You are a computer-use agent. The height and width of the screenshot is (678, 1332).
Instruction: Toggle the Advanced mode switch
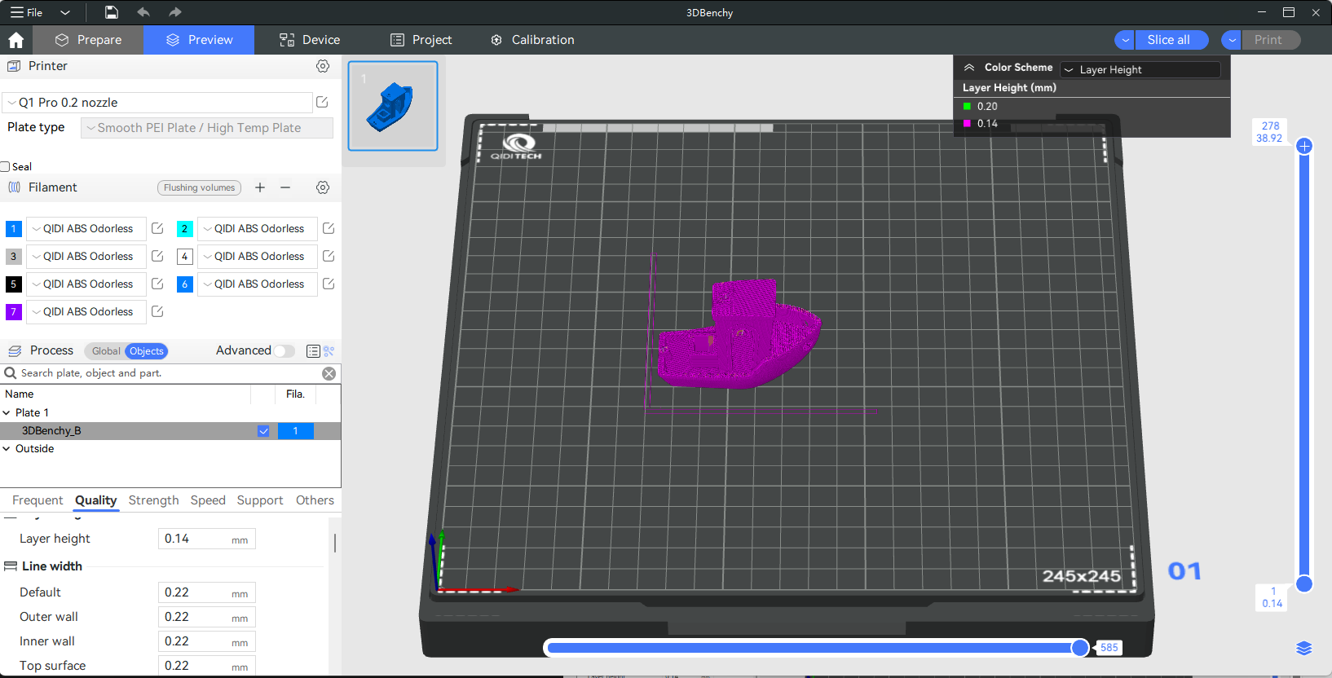[284, 351]
